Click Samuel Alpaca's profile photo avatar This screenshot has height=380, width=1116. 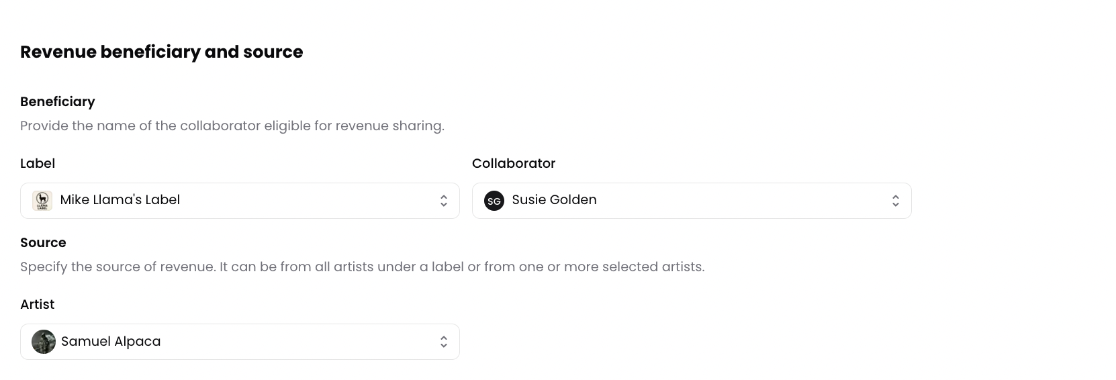click(44, 342)
